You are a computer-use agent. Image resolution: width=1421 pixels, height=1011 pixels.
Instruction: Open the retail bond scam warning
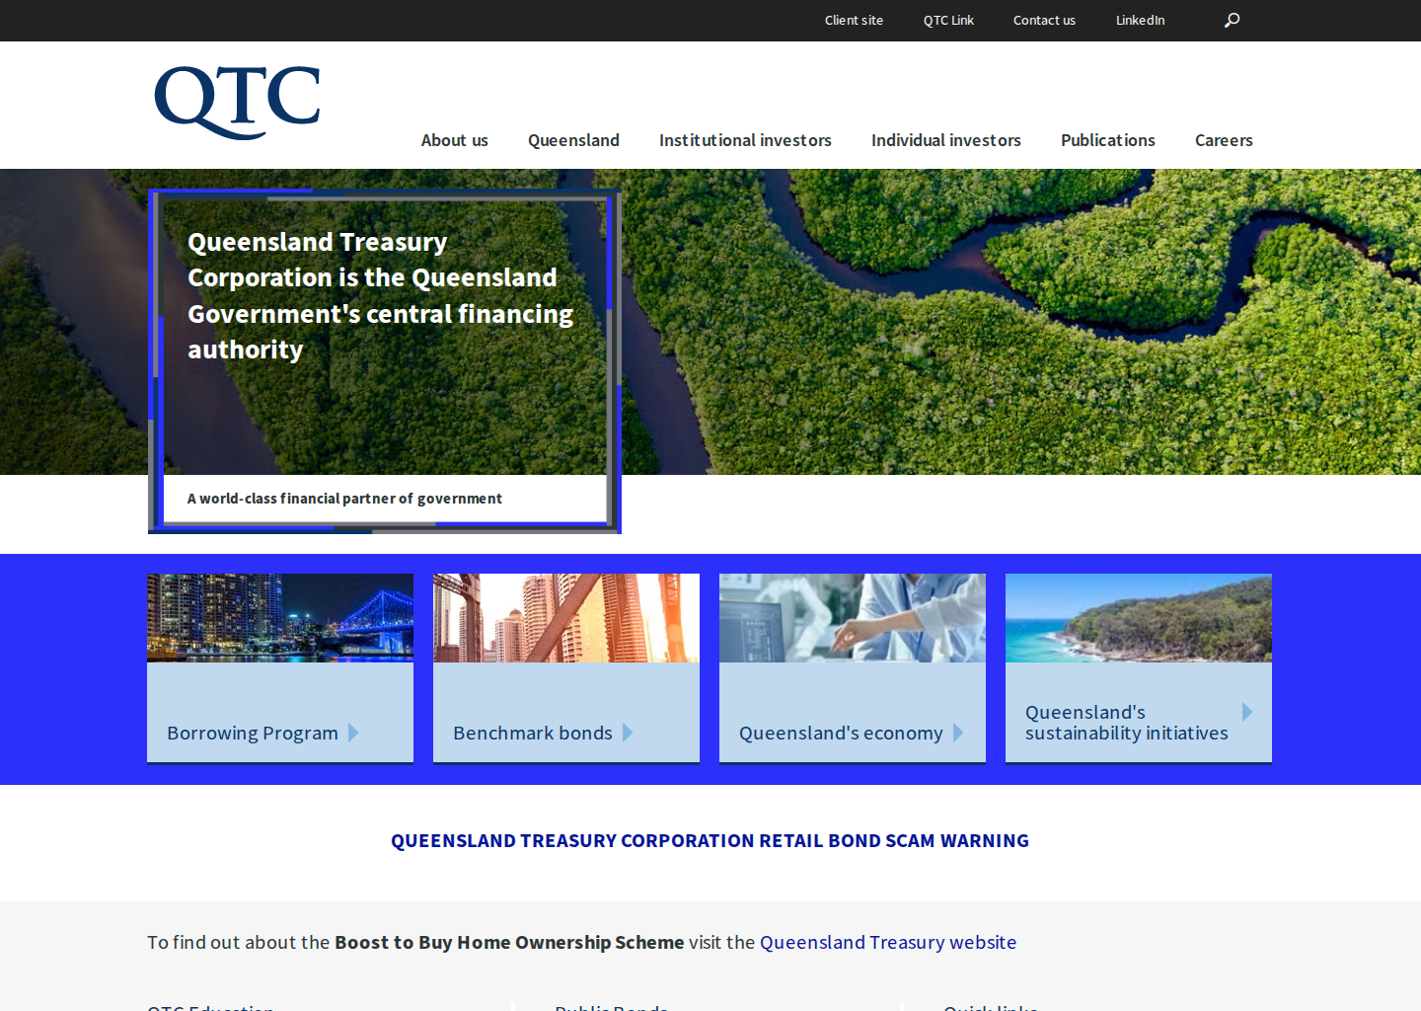click(710, 840)
